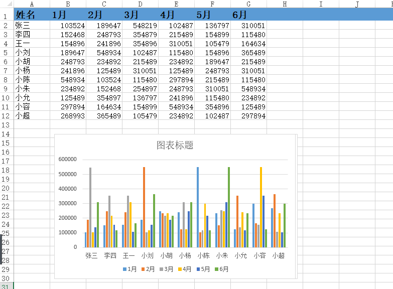
Task: Click the 小陈 category label on chart
Action: click(203, 256)
